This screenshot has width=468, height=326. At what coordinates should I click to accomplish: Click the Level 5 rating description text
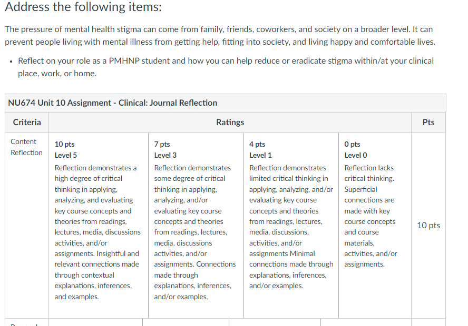[97, 232]
